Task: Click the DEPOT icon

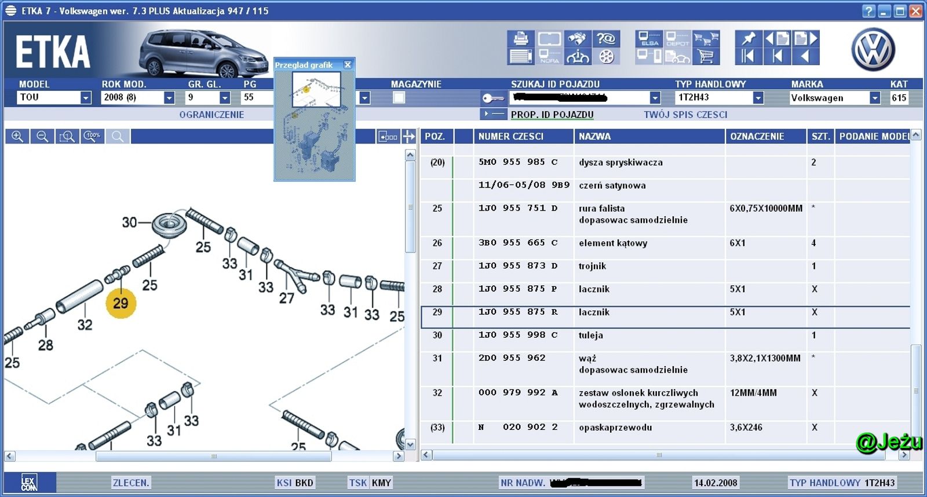Action: [677, 39]
